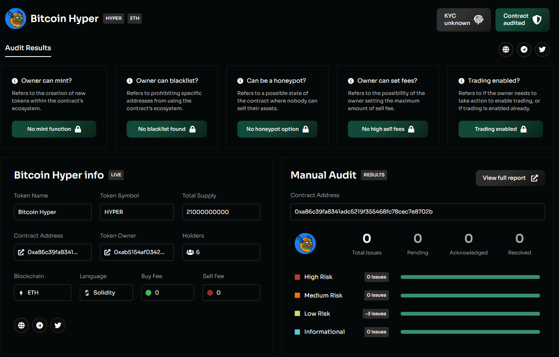The width and height of the screenshot is (559, 357).
Task: Click the top-right website globe icon
Action: click(505, 49)
